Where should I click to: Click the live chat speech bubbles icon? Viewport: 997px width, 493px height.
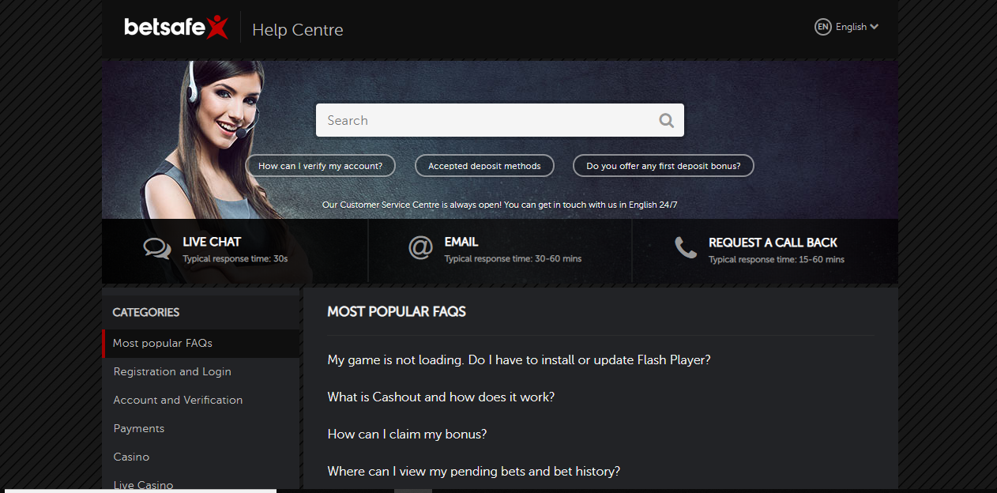pyautogui.click(x=157, y=248)
